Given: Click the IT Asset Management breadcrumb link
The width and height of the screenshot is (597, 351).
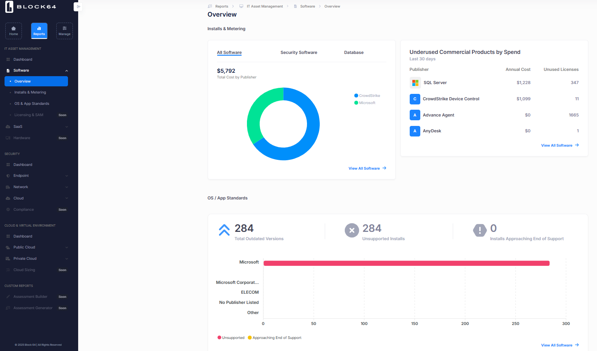Looking at the screenshot, I should pos(265,6).
